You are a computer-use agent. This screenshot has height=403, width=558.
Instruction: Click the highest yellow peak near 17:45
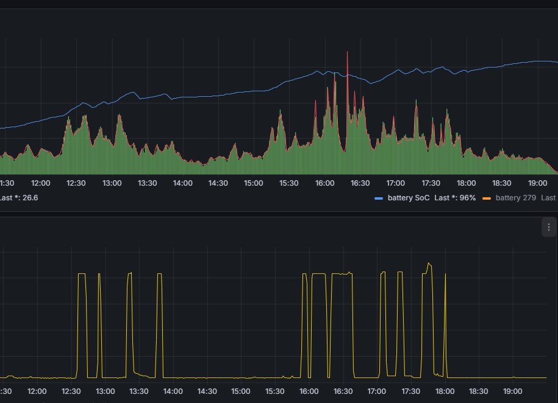429,264
